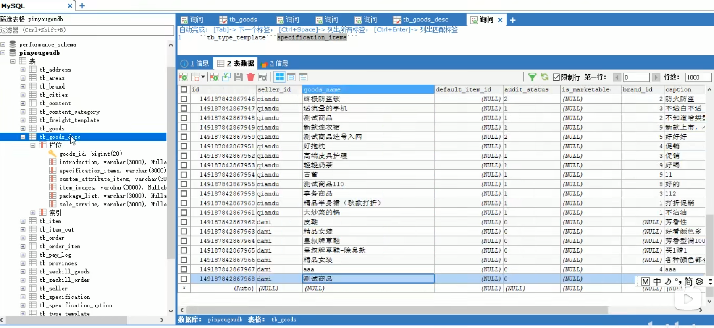Screen dimensions: 714x328
Task: Open the 1 信息 result tab
Action: click(195, 63)
